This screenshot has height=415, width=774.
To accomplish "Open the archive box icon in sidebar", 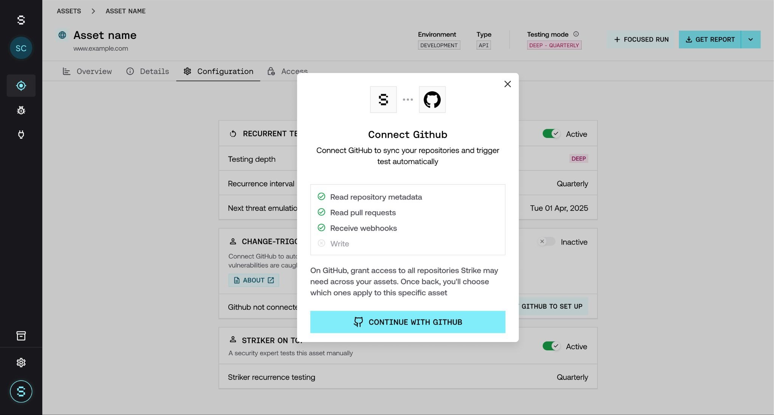I will [21, 336].
